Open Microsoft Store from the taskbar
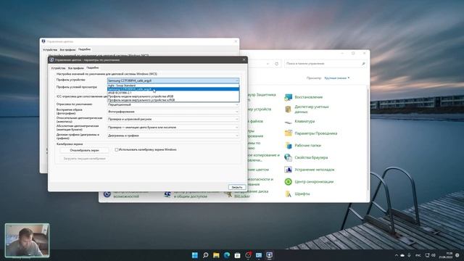Image resolution: width=464 pixels, height=261 pixels. [x=237, y=255]
